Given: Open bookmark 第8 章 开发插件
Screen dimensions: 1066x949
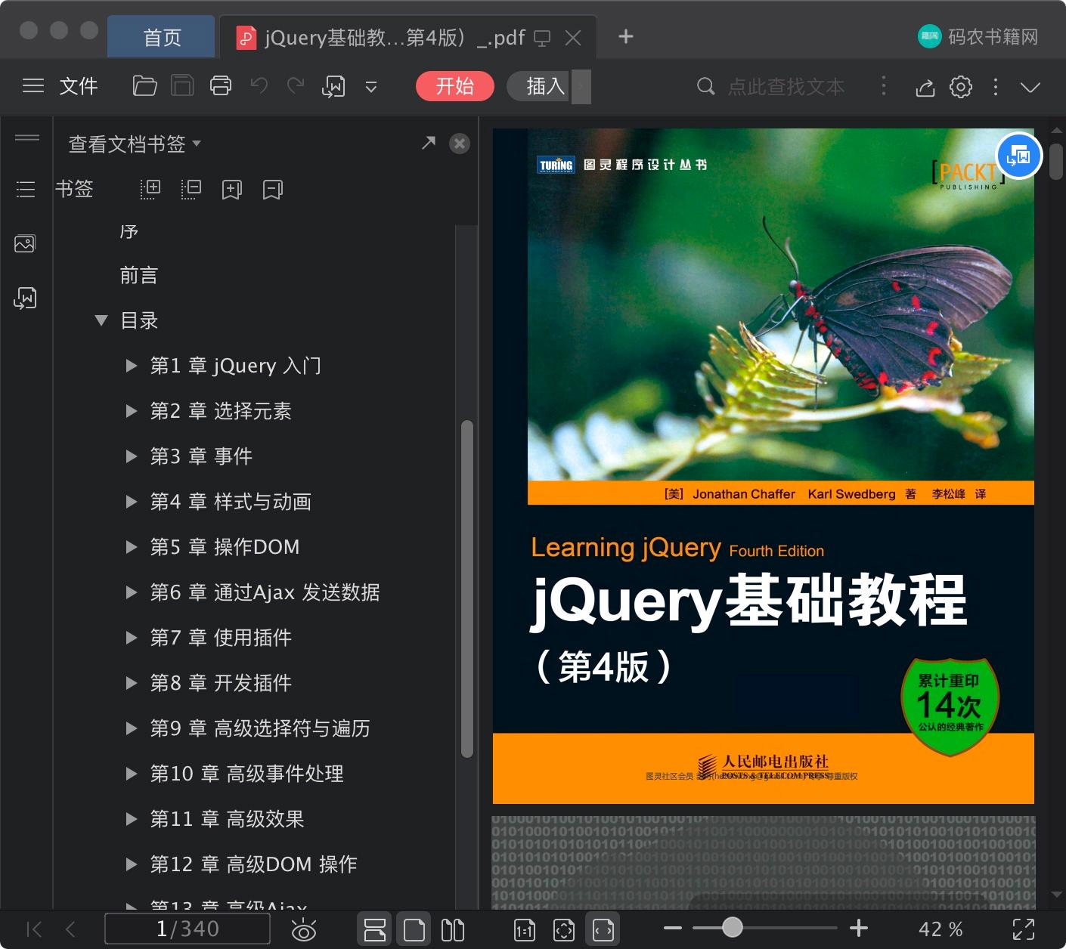Looking at the screenshot, I should coord(221,683).
